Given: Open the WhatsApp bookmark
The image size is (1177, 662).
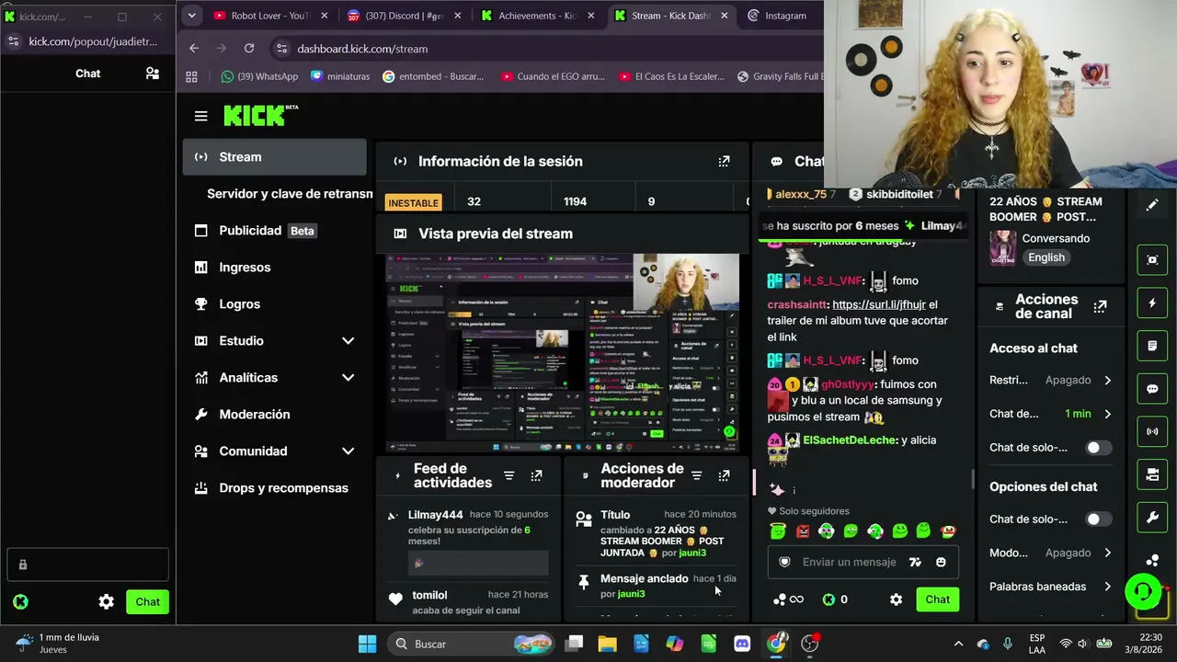Looking at the screenshot, I should (260, 76).
